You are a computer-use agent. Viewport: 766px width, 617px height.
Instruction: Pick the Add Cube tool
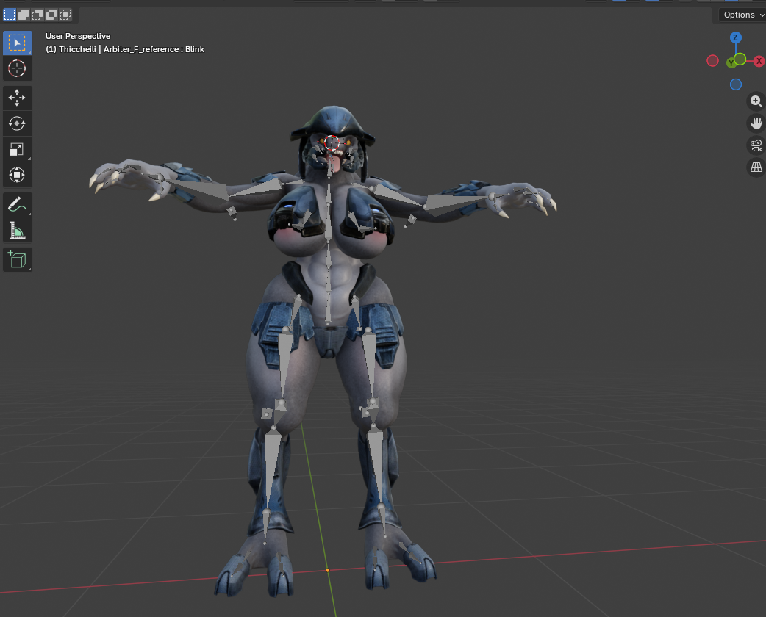coord(17,259)
